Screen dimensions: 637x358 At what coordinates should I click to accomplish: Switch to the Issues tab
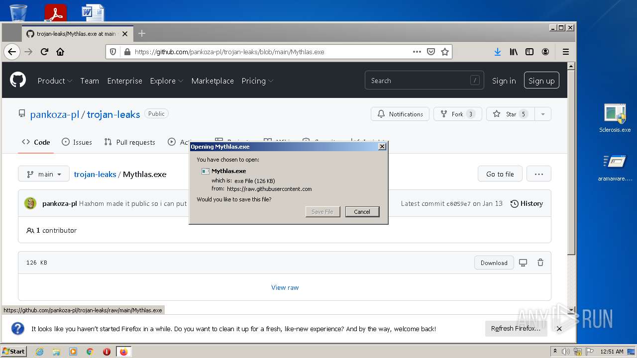(x=77, y=142)
